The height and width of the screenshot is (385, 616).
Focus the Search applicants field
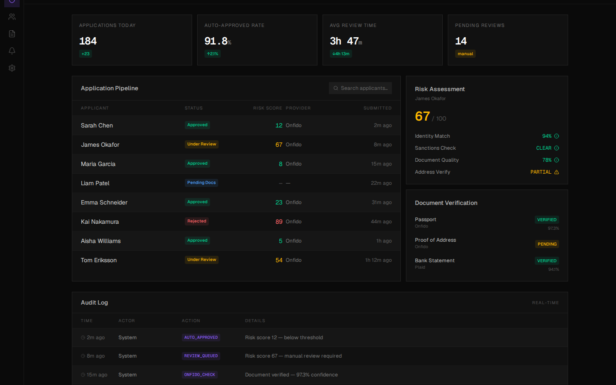tap(364, 88)
